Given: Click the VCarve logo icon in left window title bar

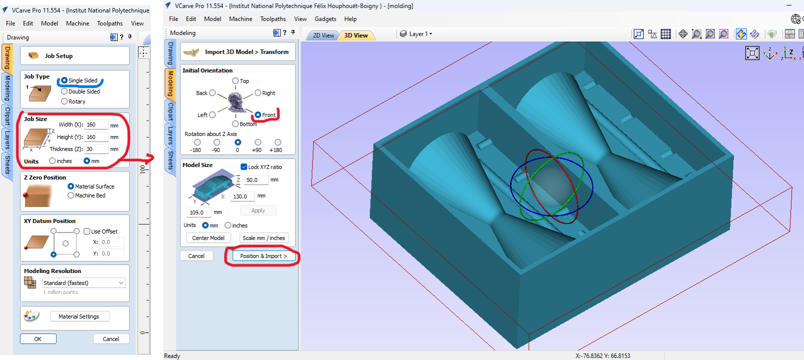Looking at the screenshot, I should (x=5, y=10).
